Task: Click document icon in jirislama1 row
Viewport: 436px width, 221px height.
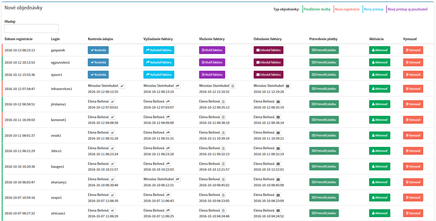Action: [223, 101]
